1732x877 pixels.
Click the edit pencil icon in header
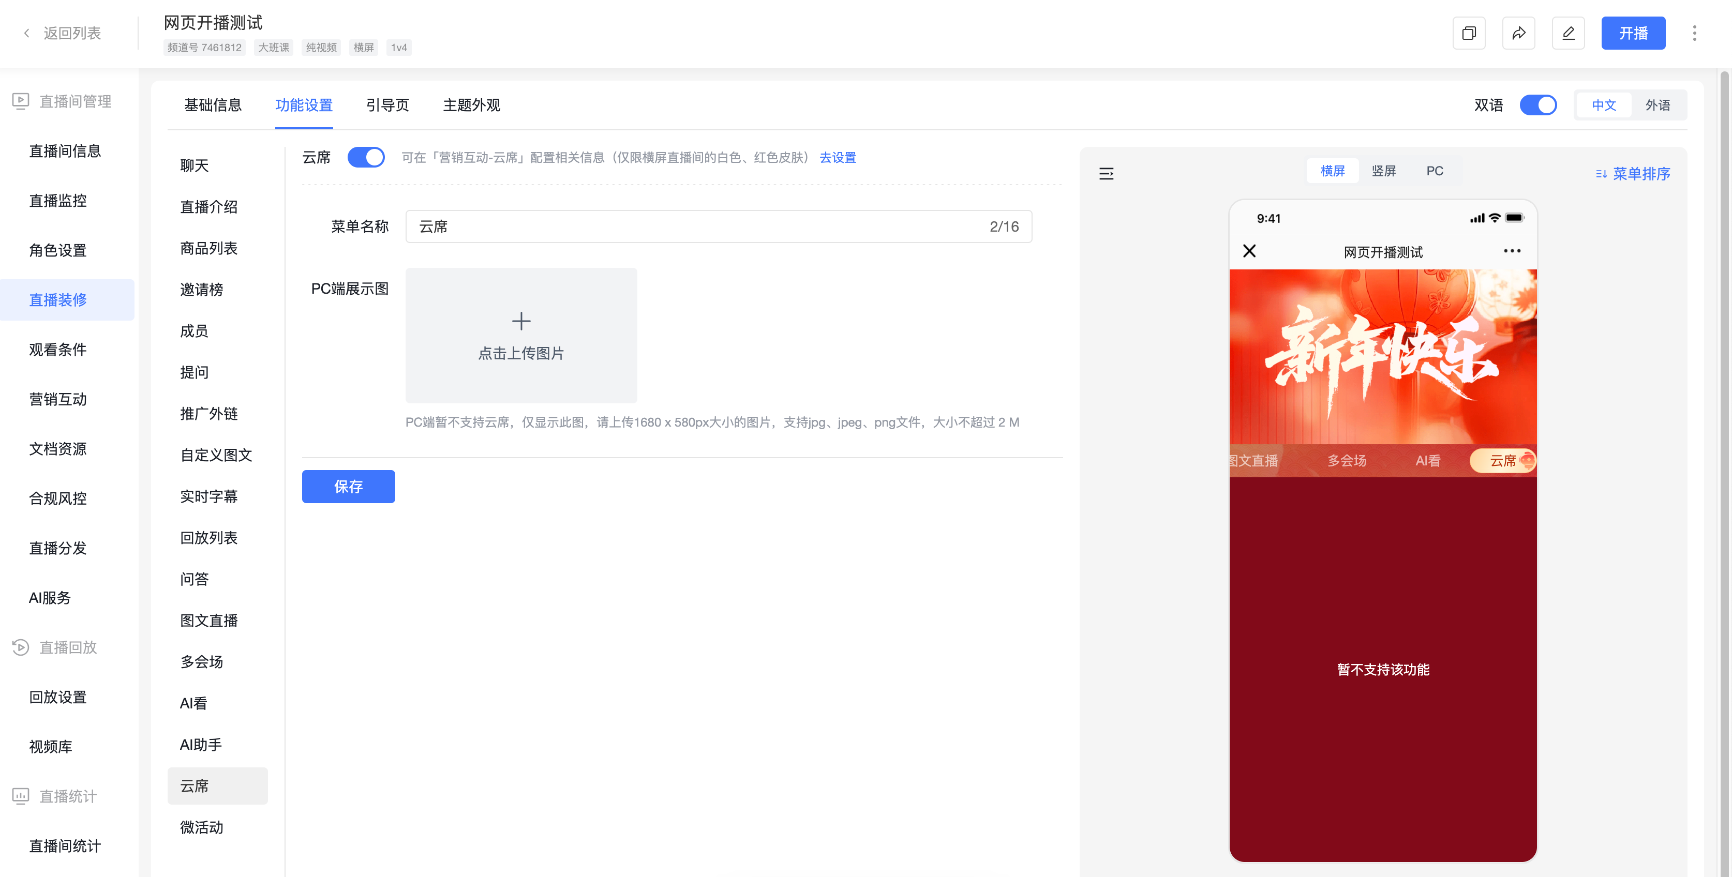pyautogui.click(x=1568, y=33)
